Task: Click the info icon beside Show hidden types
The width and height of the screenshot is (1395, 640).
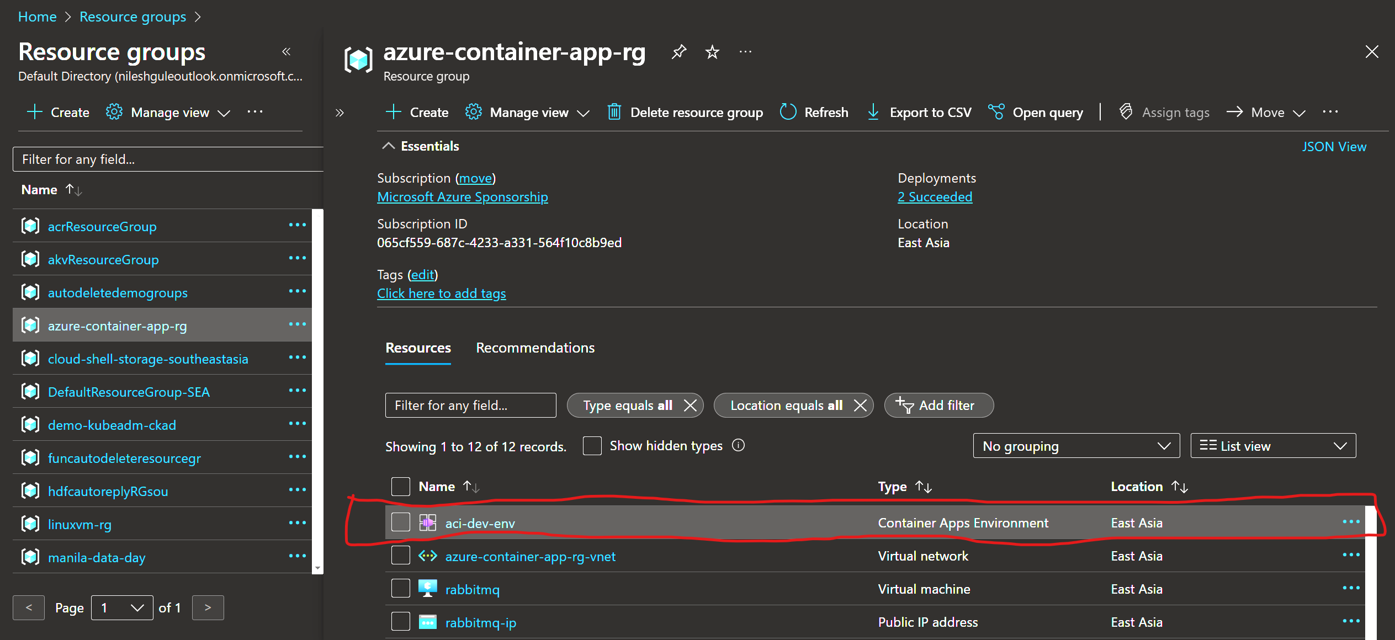Action: point(738,445)
